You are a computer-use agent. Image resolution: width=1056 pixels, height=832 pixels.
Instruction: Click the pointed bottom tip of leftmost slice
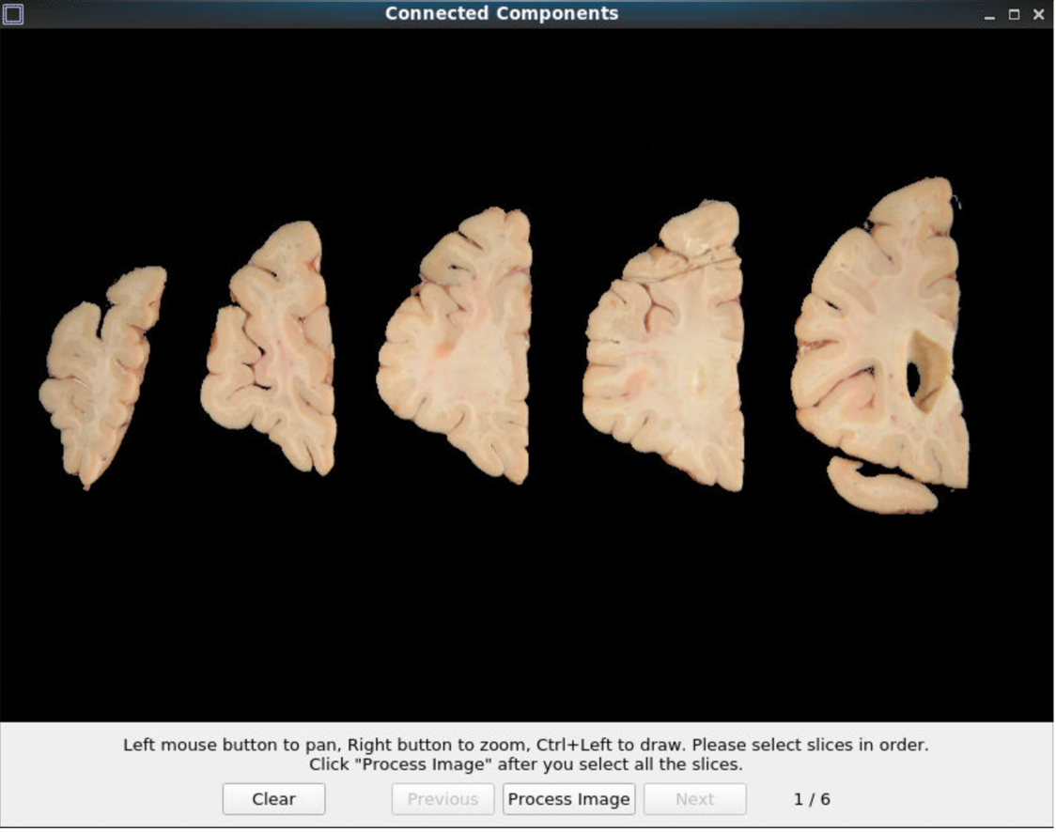tap(86, 483)
